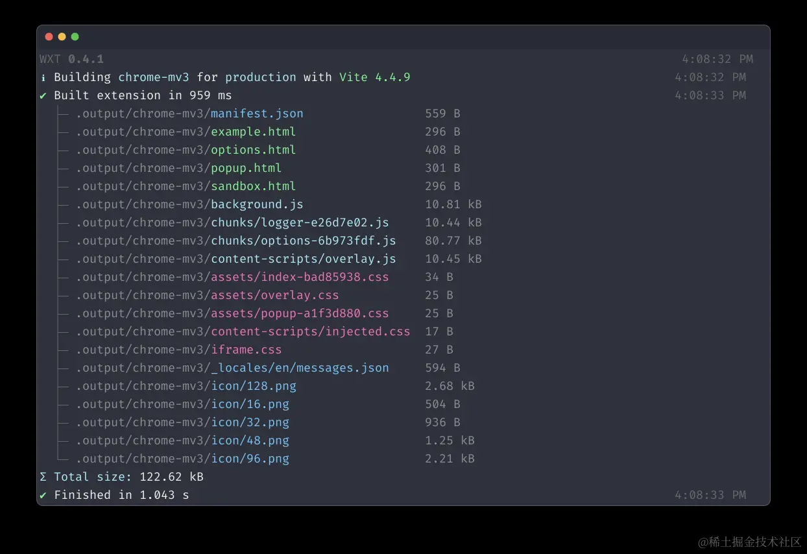Click the 10.44 kB size value
The height and width of the screenshot is (554, 807).
pos(453,223)
